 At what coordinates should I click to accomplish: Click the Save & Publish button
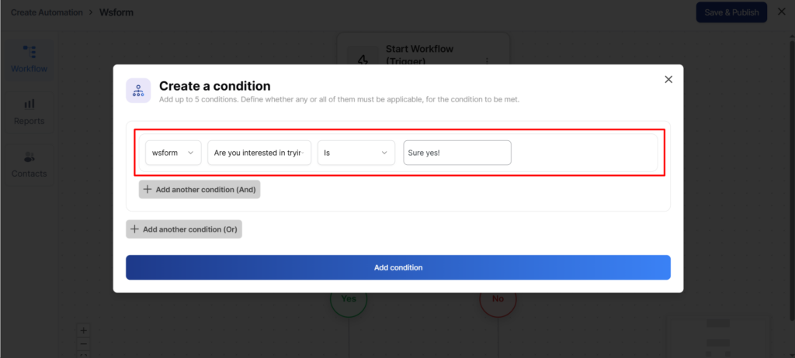731,12
